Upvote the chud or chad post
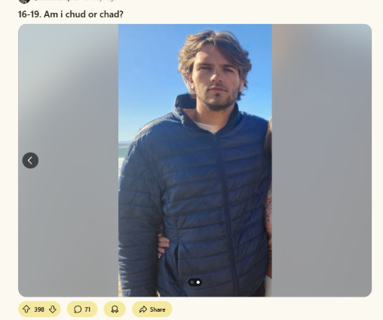The height and width of the screenshot is (320, 383). point(26,309)
